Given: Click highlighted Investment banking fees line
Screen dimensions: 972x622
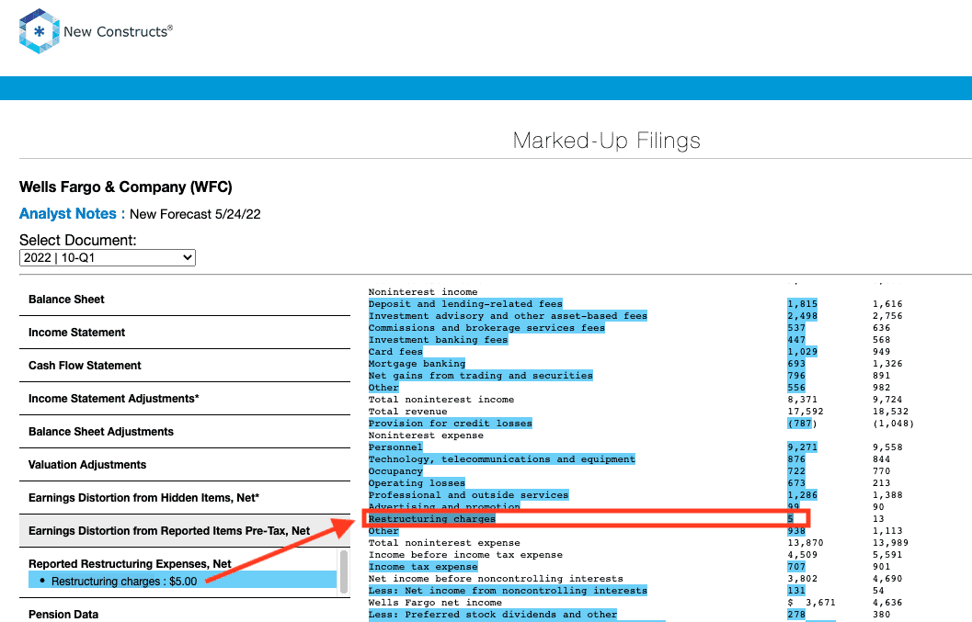Looking at the screenshot, I should click(x=439, y=340).
